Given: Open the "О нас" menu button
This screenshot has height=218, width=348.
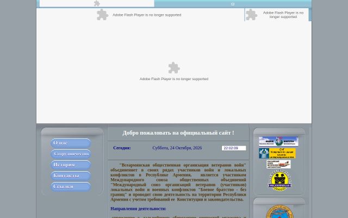Looking at the screenshot, I should [71, 143].
